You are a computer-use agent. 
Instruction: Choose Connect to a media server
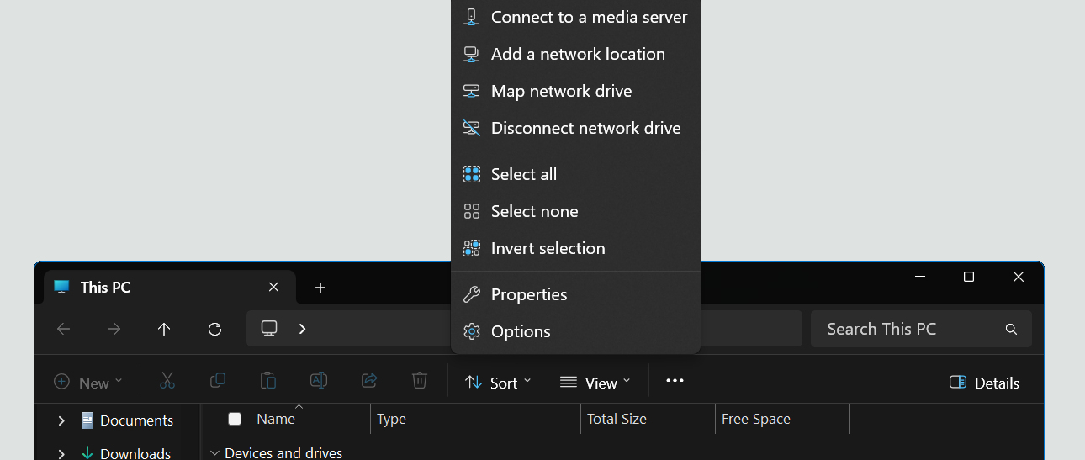coord(575,17)
